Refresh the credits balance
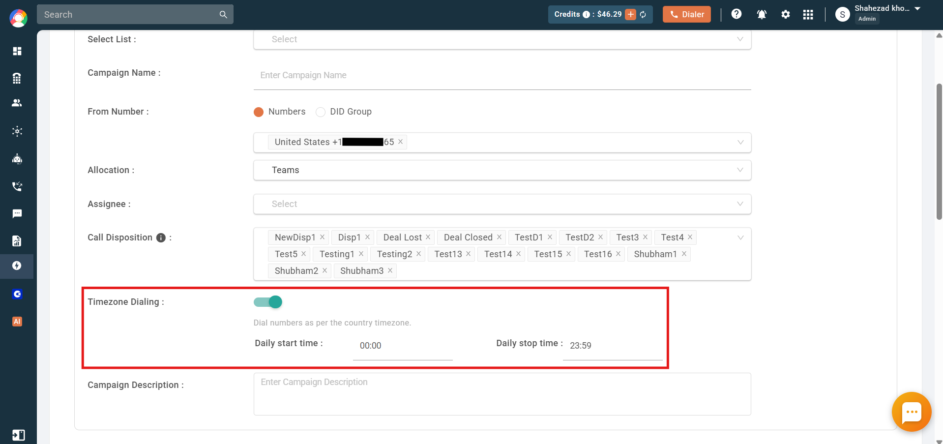943x444 pixels. 643,14
